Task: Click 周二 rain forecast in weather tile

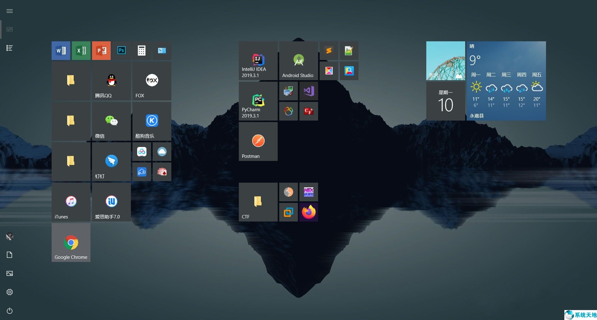Action: (491, 90)
